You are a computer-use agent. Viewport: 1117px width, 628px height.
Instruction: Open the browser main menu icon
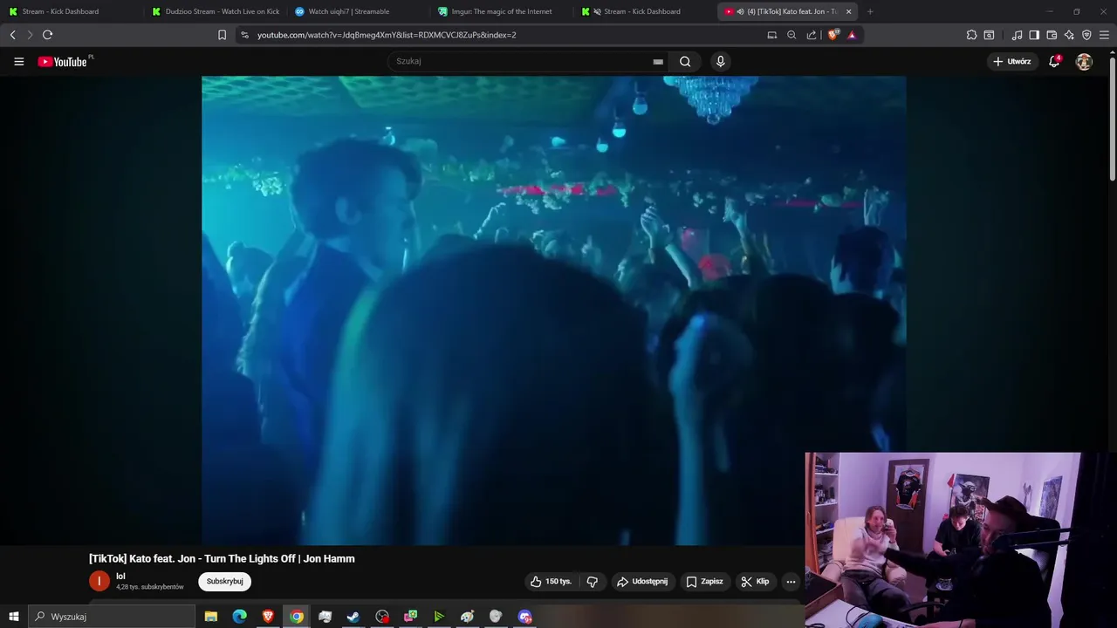tap(1105, 35)
